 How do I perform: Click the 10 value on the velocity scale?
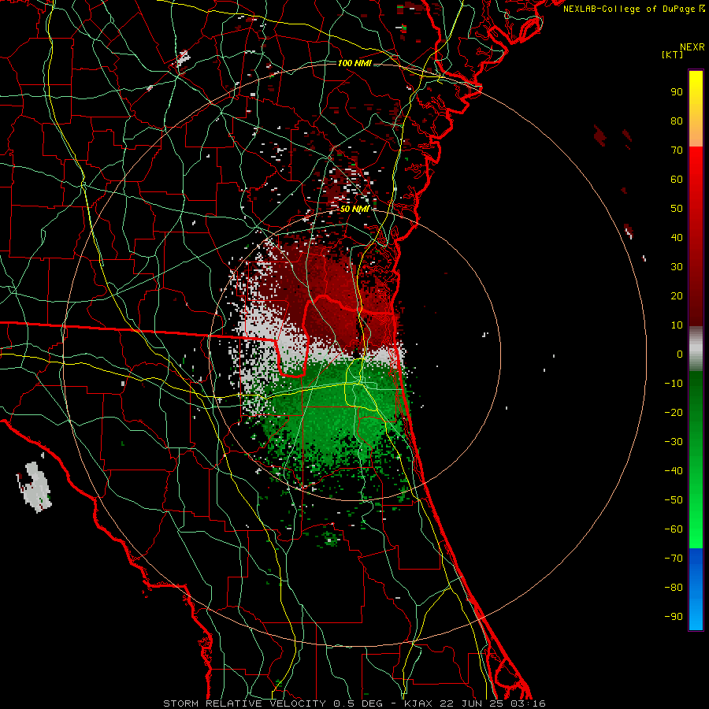(677, 325)
